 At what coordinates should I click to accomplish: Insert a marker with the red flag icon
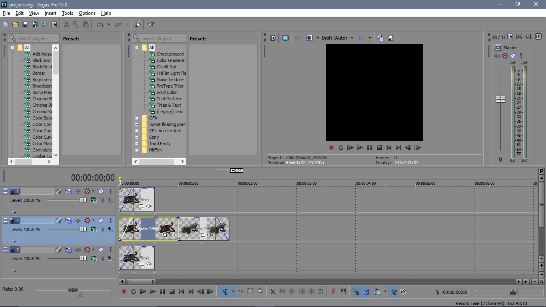pyautogui.click(x=333, y=292)
